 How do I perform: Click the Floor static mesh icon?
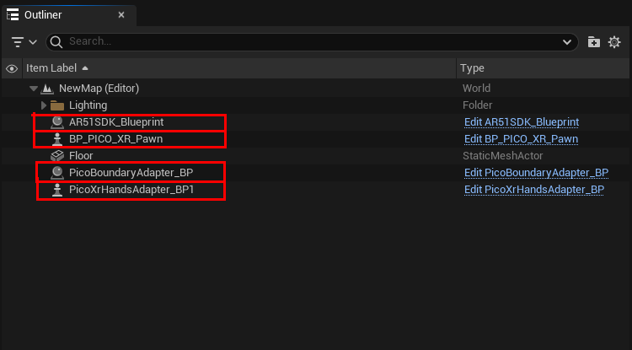57,156
